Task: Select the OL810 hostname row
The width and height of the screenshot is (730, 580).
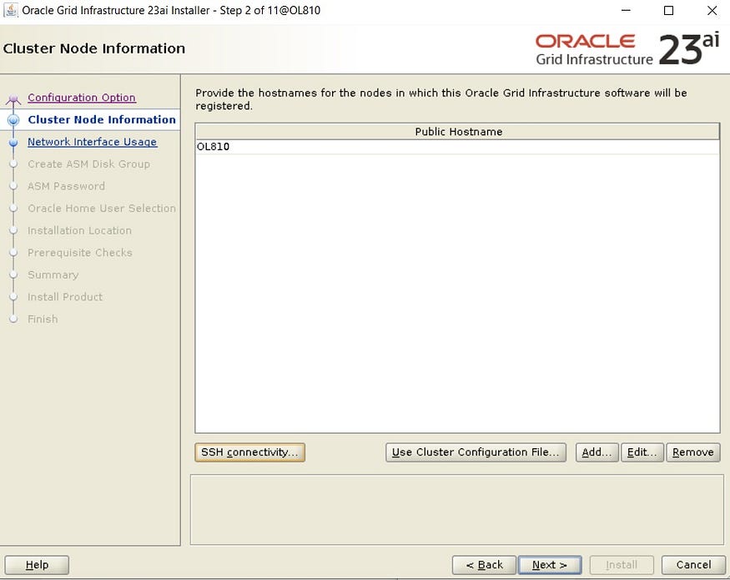Action: click(x=458, y=147)
